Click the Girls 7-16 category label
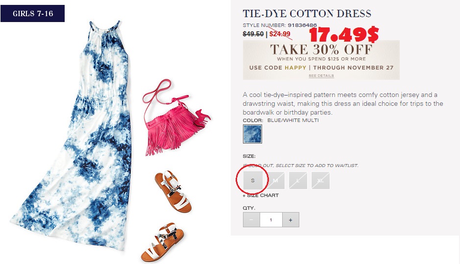Screen dimensions: 460x264 click(32, 14)
